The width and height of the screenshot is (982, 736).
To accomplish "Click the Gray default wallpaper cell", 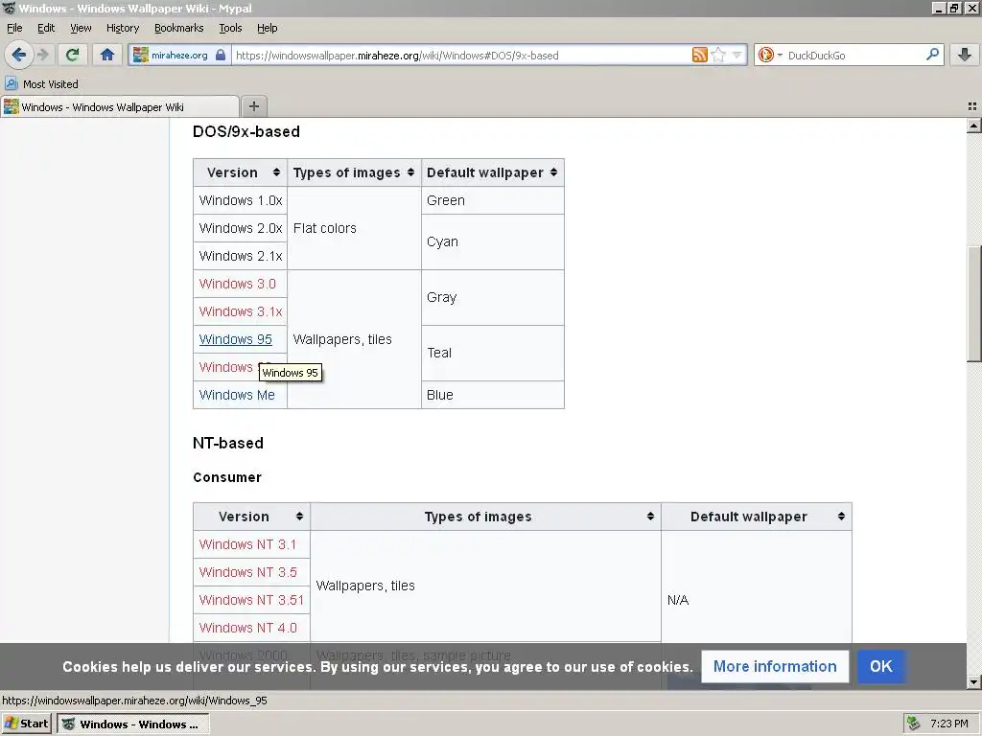I will pos(493,297).
